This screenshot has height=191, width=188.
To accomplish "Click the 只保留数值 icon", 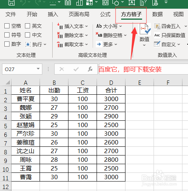I will pos(157,35).
